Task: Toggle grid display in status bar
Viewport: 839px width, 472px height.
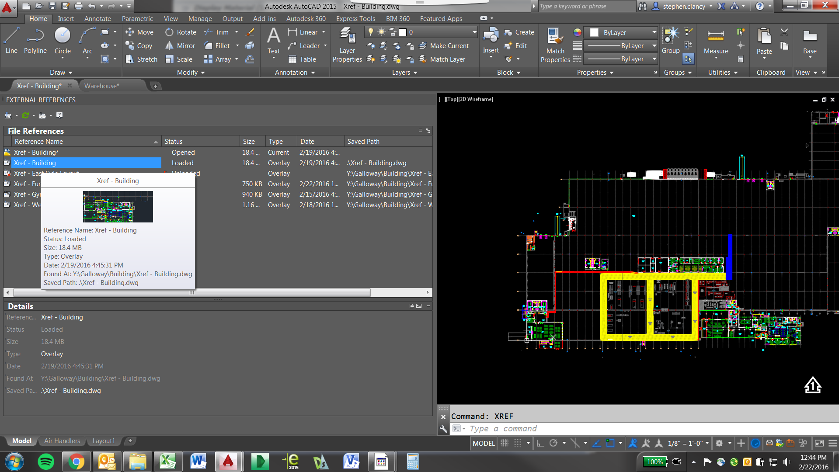Action: pyautogui.click(x=504, y=443)
